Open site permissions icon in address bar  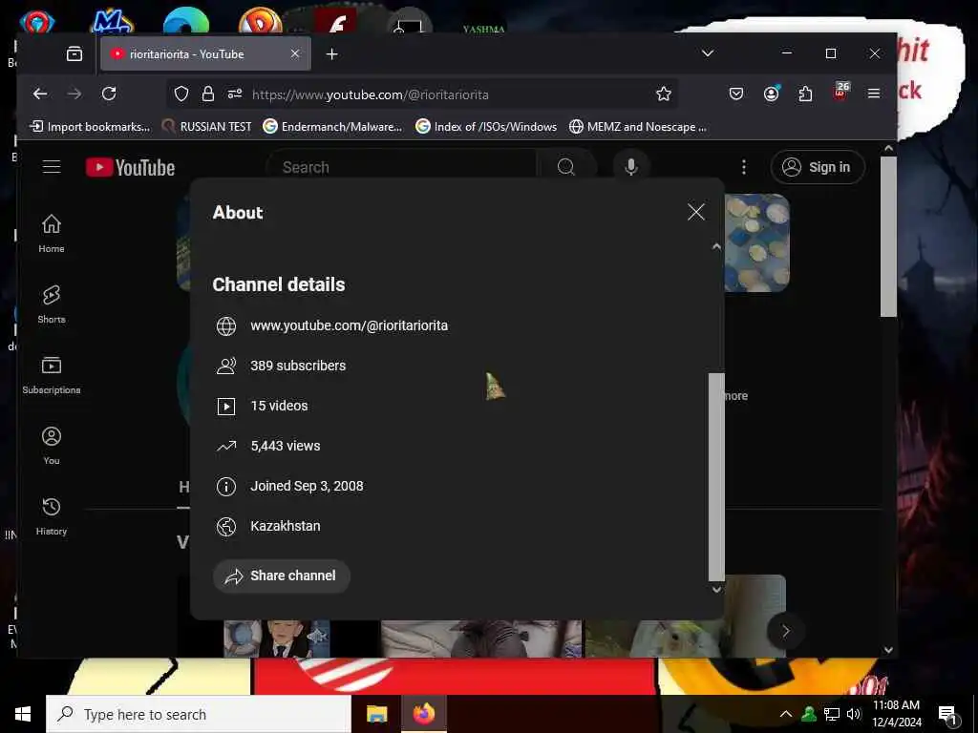pyautogui.click(x=235, y=94)
